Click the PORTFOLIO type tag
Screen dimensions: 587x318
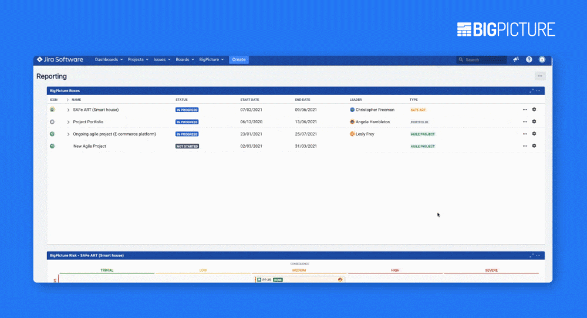[x=419, y=122]
